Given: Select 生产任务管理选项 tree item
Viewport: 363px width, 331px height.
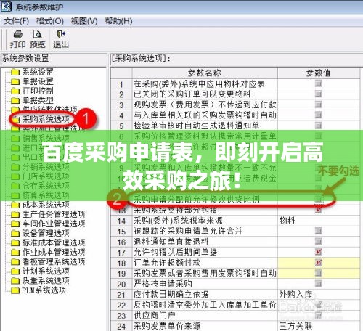Looking at the screenshot, I should pos(54,214).
